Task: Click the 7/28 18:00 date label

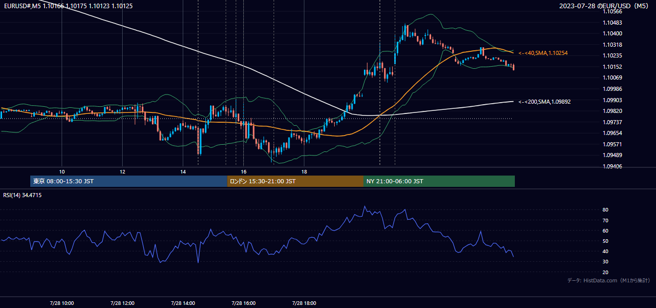Action: (x=304, y=303)
